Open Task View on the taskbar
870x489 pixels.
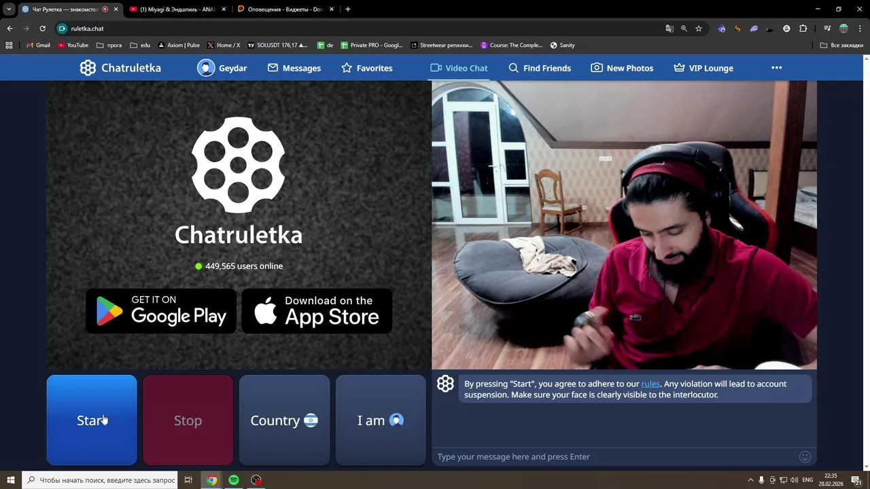point(188,480)
